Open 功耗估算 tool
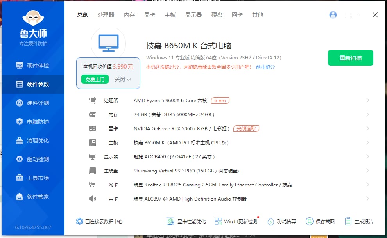This screenshot has height=238, width=387. (x=281, y=222)
